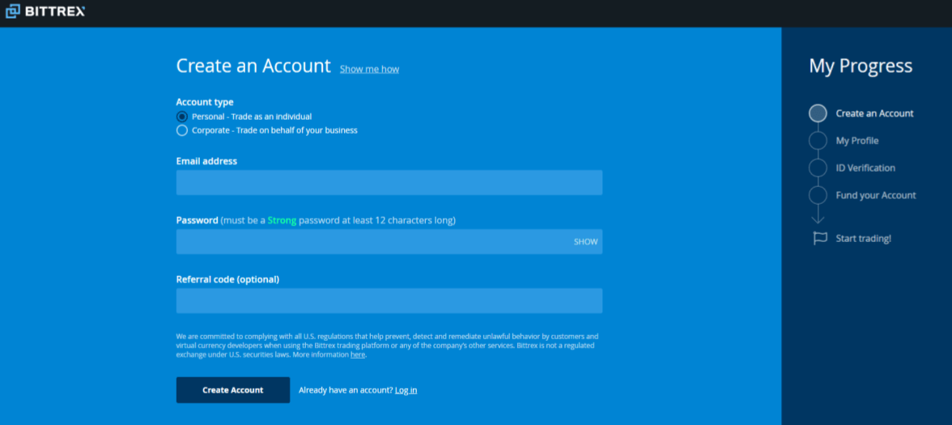Click the Start trading! label

point(863,239)
